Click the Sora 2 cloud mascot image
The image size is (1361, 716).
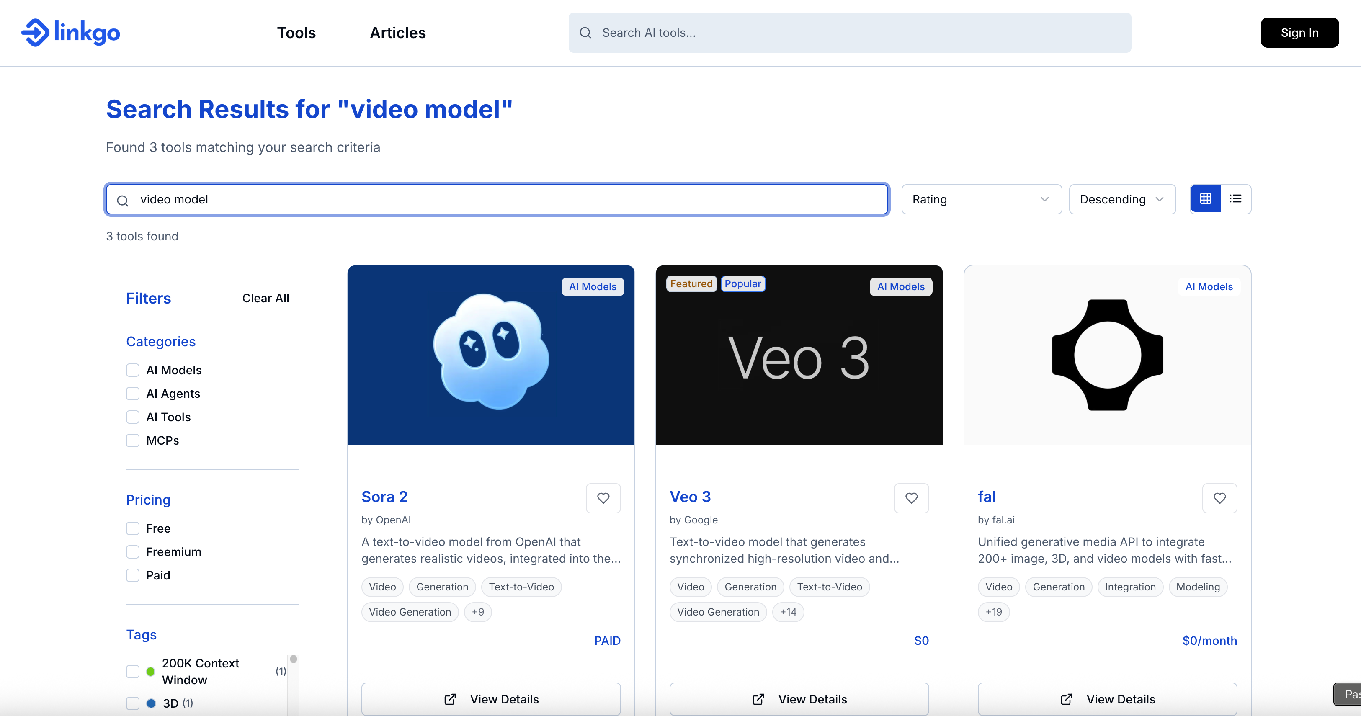(x=491, y=355)
